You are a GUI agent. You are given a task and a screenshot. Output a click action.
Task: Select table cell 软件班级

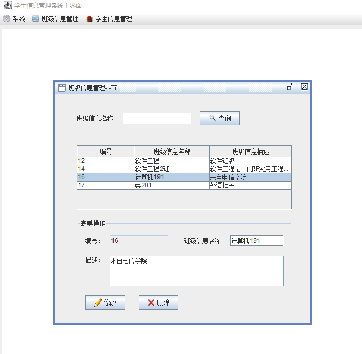[x=251, y=161]
